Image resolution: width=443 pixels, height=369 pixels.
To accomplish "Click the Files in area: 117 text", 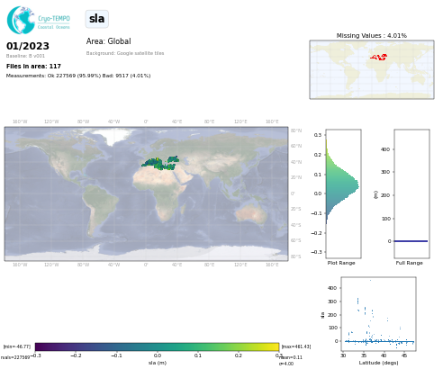I will pos(33,66).
